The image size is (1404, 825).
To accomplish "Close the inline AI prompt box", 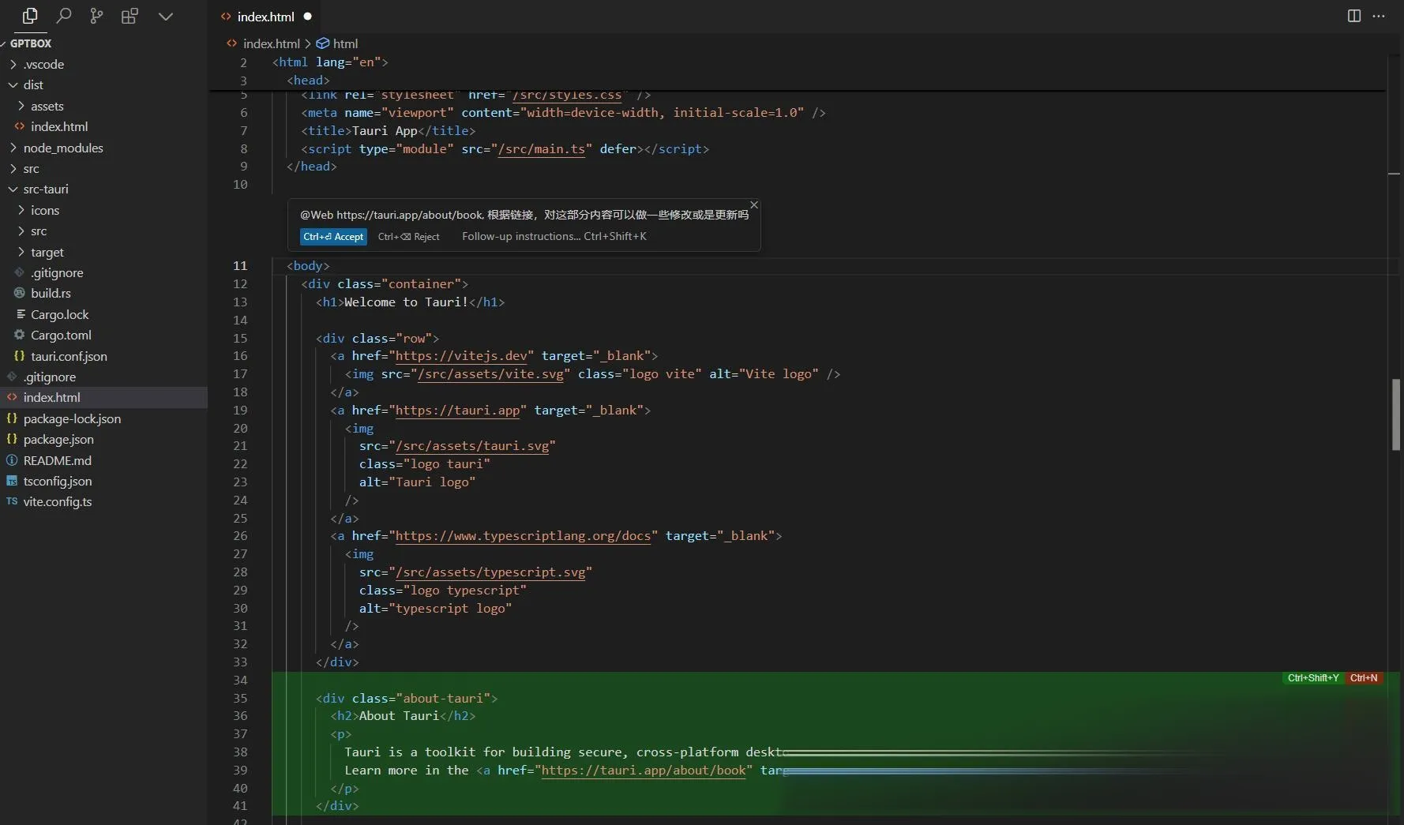I will (754, 205).
